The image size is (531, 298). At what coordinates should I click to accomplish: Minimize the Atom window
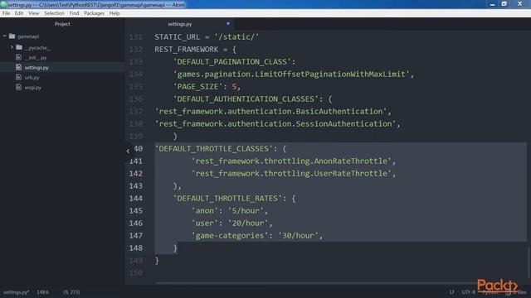click(x=492, y=4)
